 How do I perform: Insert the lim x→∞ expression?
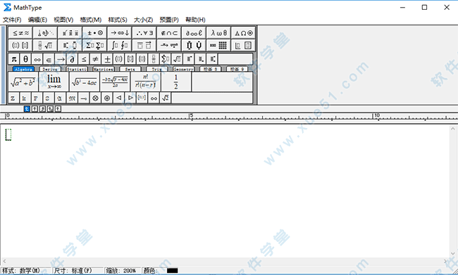[x=54, y=82]
